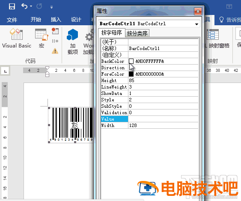Open the 文件 ribbon tab
Viewport: 241px width, 201px height.
[x=12, y=20]
